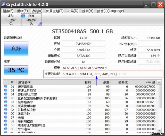Click the standard field ATA8-ACS version 4

111,68
